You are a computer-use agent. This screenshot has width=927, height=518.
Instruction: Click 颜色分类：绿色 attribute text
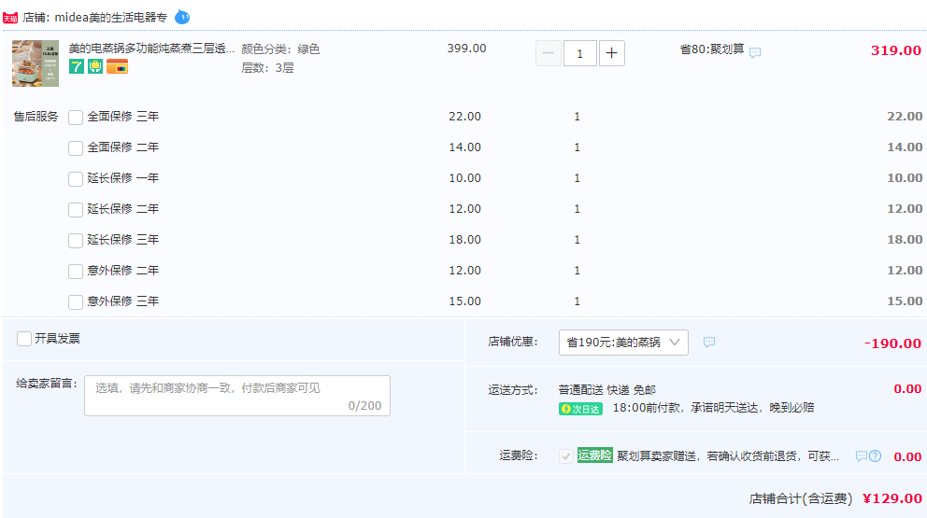coord(280,49)
